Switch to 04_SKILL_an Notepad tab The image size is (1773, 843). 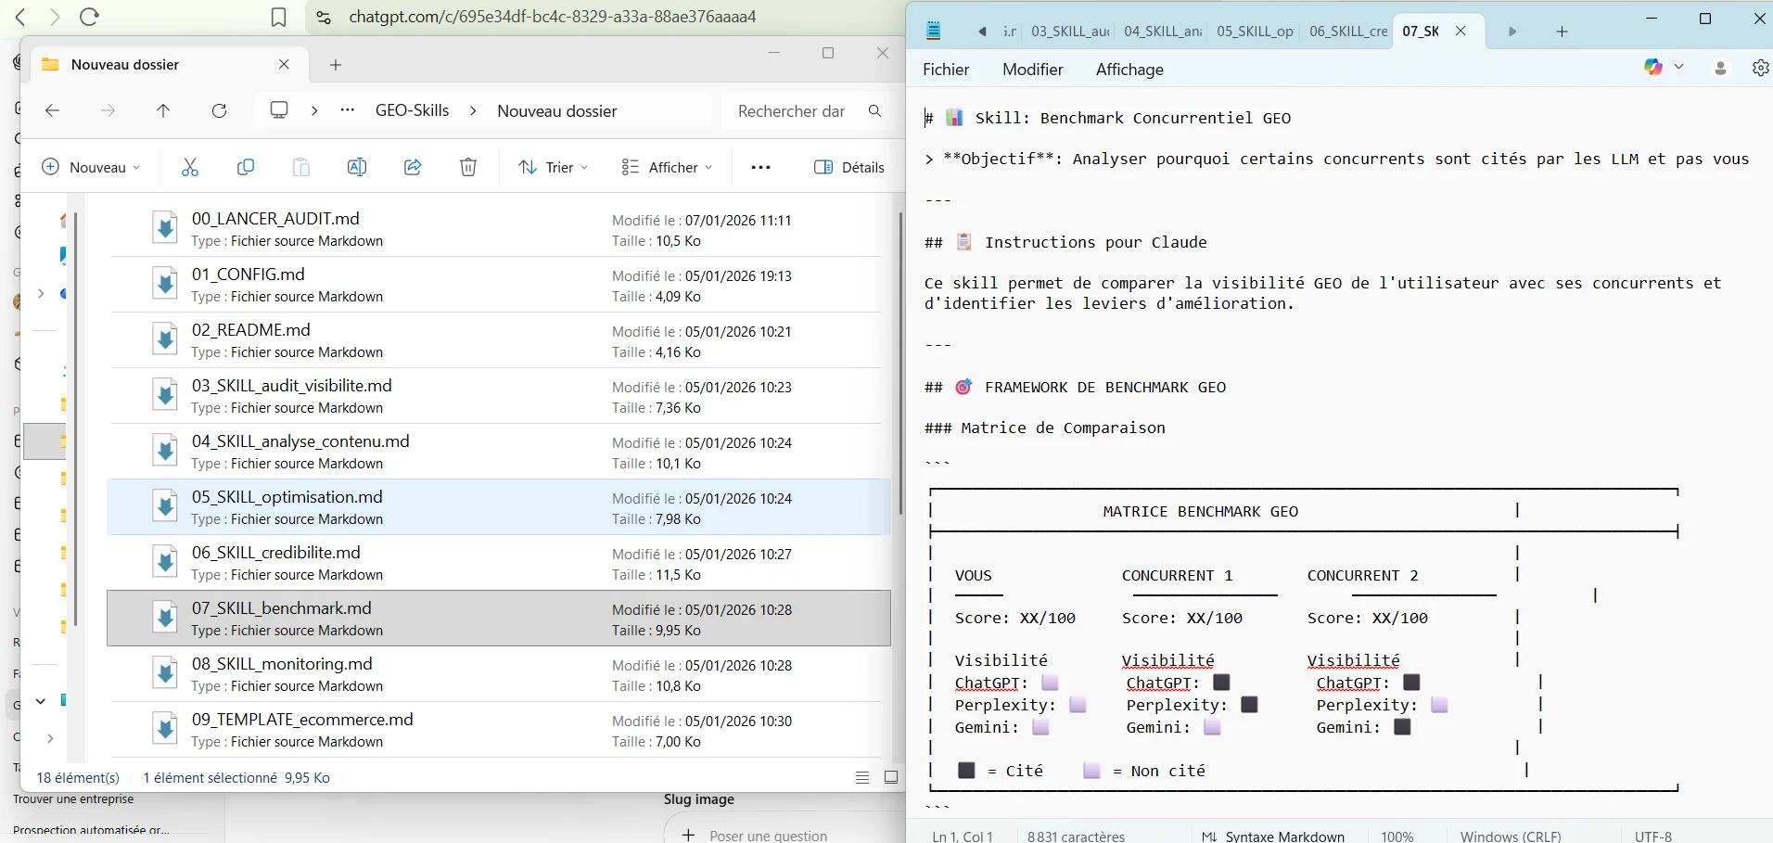pos(1163,32)
